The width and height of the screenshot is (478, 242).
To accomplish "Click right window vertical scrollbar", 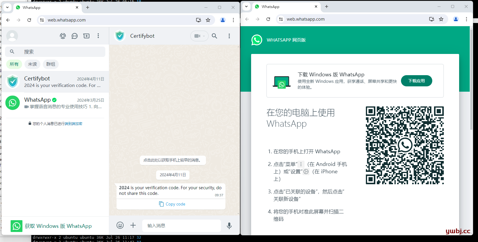I will pyautogui.click(x=471, y=80).
